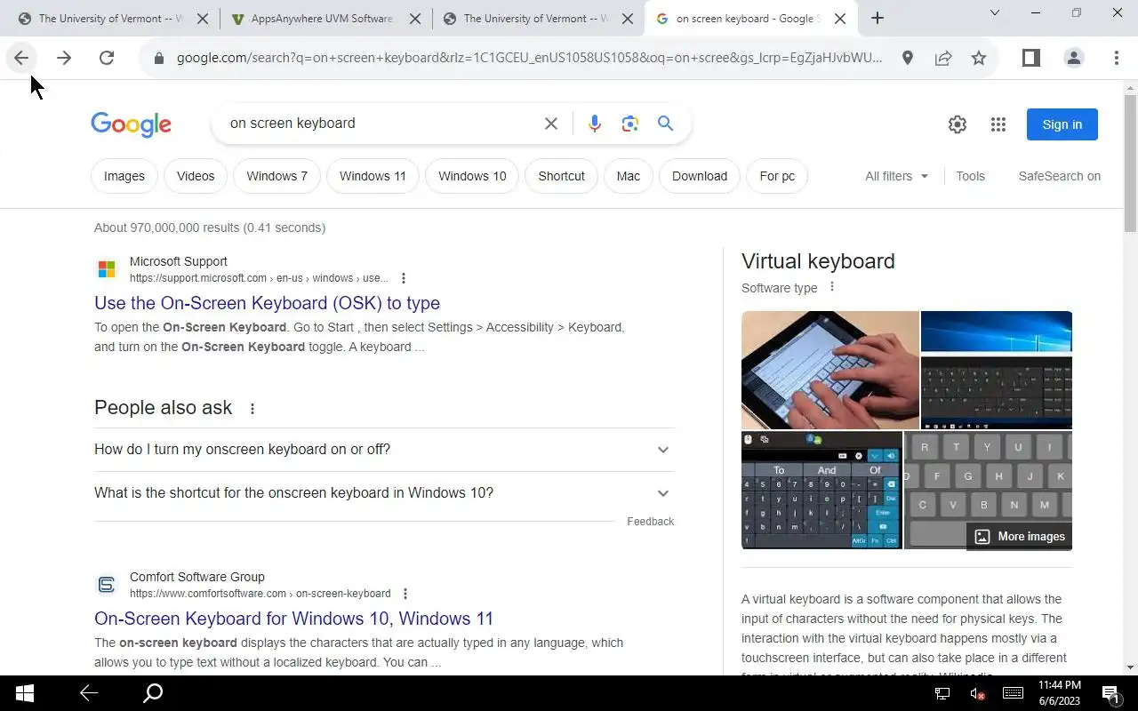
Task: Click the taskbar clock showing 11:44 PM
Action: coord(1059,693)
